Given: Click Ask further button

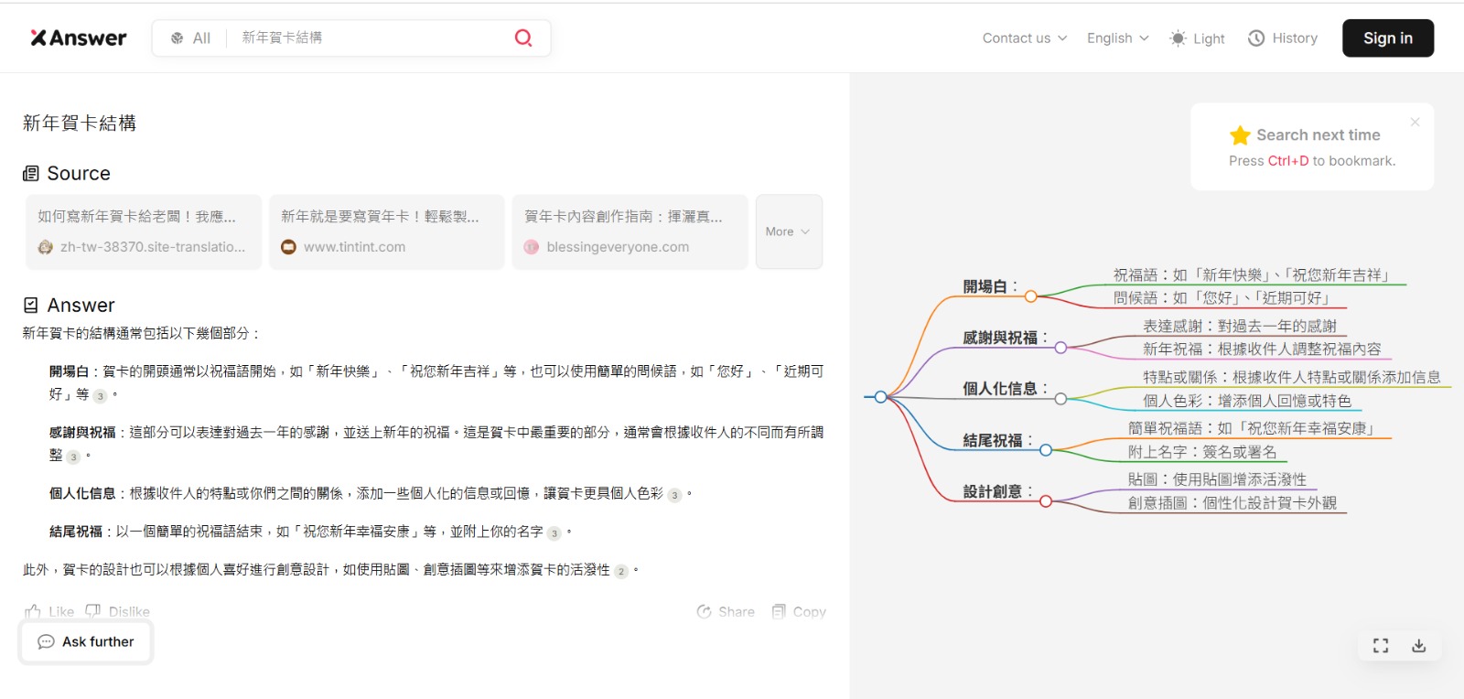Looking at the screenshot, I should point(86,641).
